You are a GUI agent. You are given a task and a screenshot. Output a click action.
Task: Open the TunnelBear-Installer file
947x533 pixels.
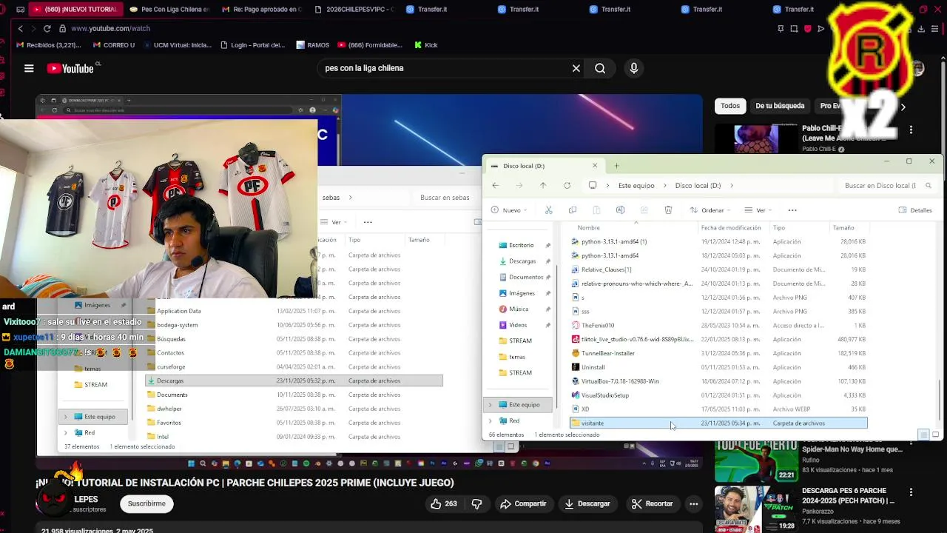coord(607,353)
